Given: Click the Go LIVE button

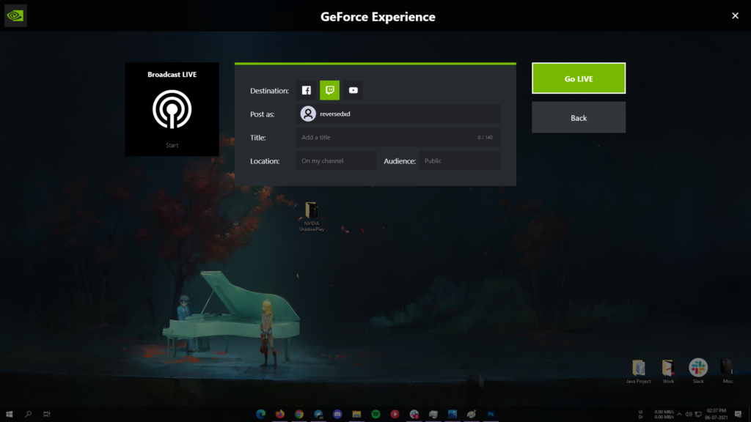Looking at the screenshot, I should [x=579, y=78].
